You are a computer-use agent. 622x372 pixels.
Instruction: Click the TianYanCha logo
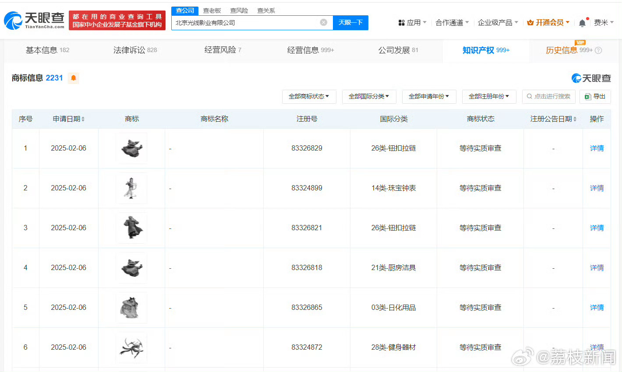point(34,20)
